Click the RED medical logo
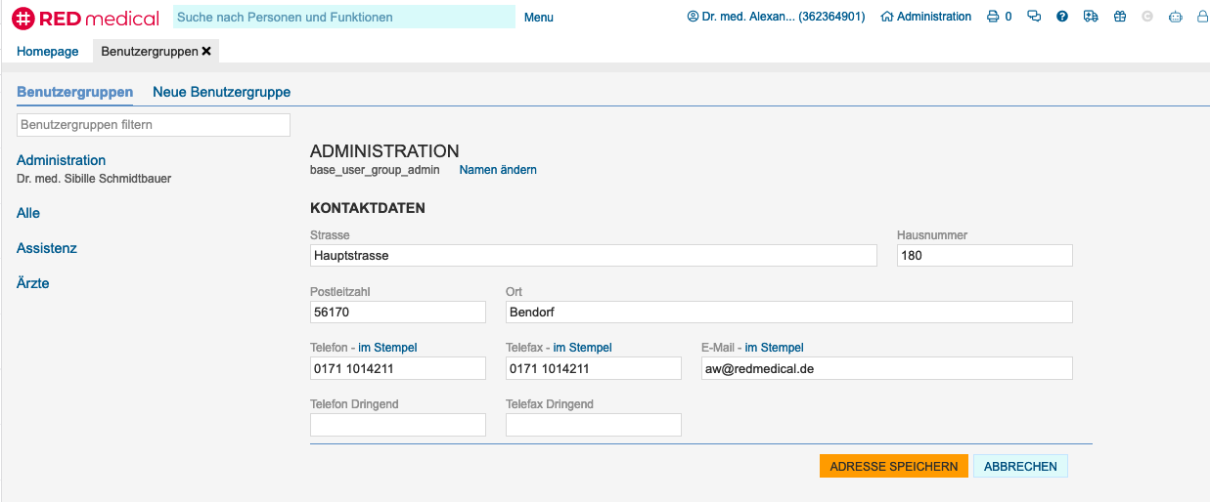Screen dimensions: 1210x502 (x=86, y=17)
